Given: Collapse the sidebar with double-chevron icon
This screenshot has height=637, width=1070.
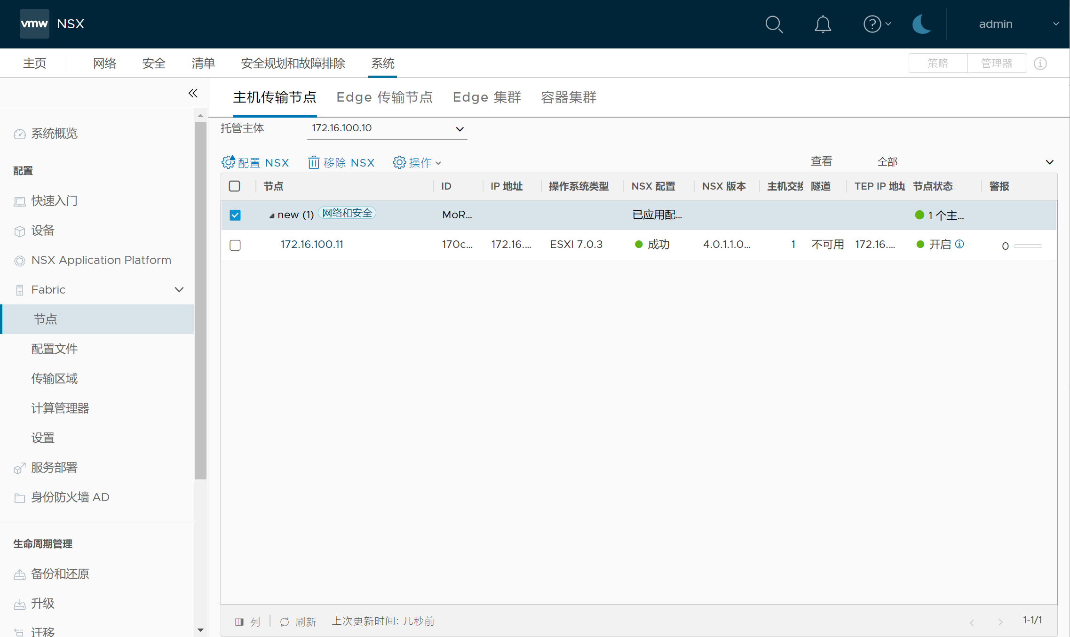Looking at the screenshot, I should point(193,93).
